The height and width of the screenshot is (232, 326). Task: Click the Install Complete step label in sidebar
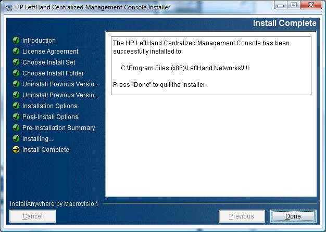pos(45,150)
